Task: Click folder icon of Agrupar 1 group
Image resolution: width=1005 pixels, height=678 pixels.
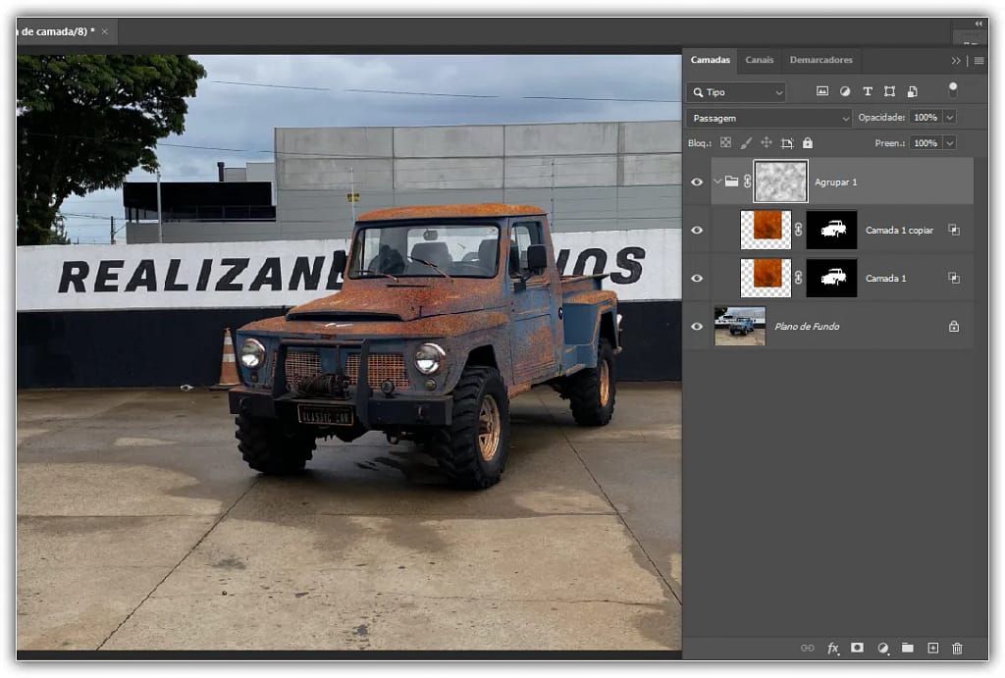Action: pos(731,182)
